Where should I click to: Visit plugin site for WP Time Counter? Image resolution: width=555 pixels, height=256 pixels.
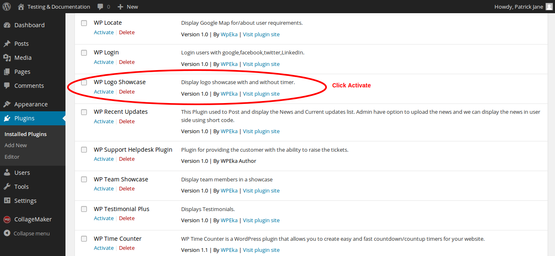[261, 250]
